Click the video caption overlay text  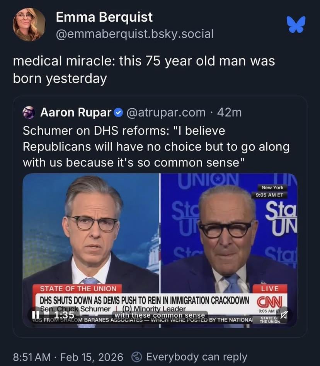click(x=160, y=315)
